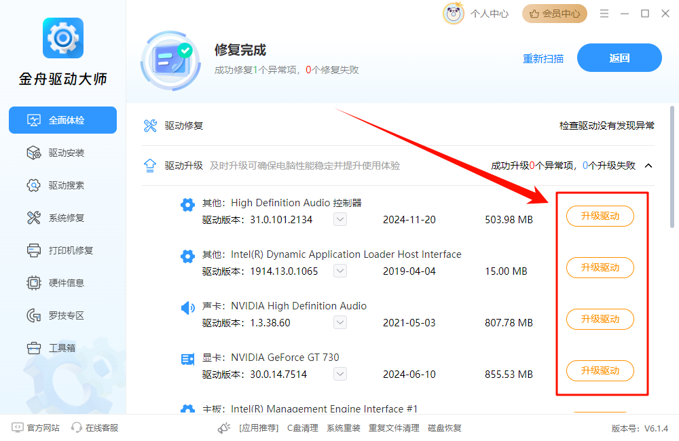Open C盘清理 disk cleanup
This screenshot has height=441, width=679.
click(302, 428)
